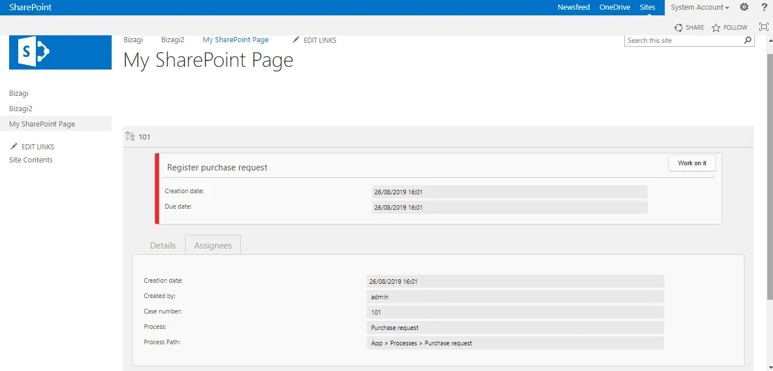Click the search magnifier icon
Screen dimensions: 773x371
[x=748, y=40]
